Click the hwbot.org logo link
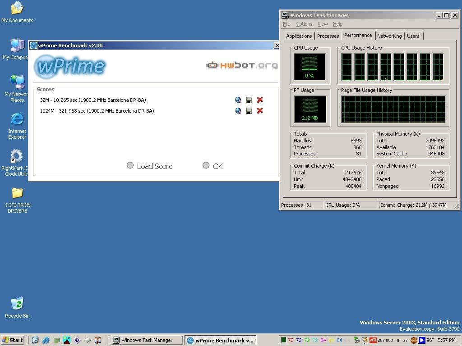The height and width of the screenshot is (346, 462). tap(242, 65)
